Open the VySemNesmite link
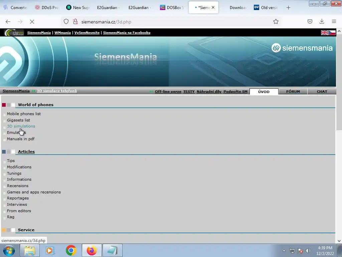 (87, 32)
